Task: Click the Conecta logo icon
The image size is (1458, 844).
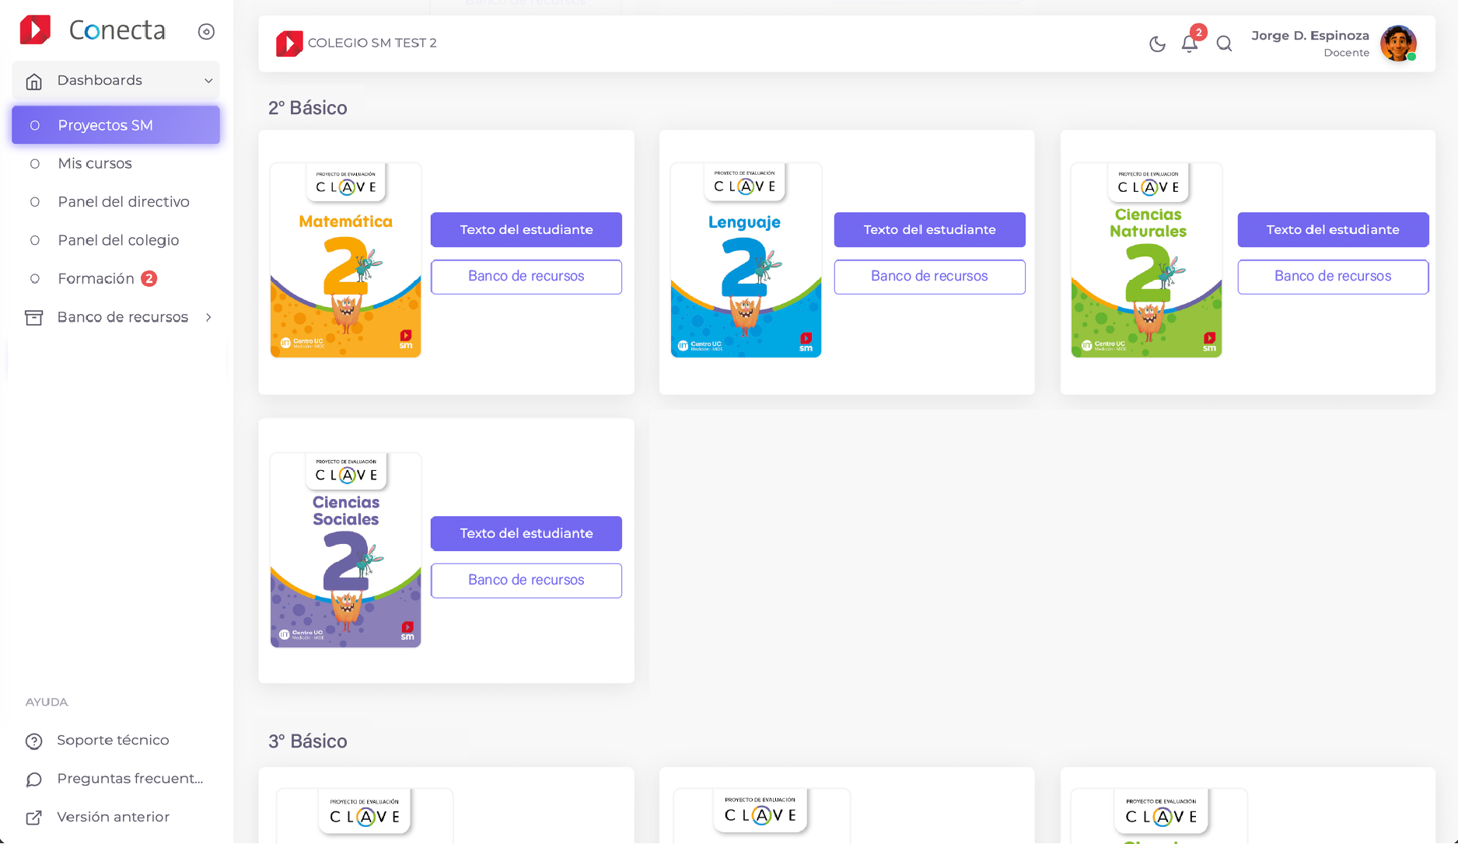Action: (x=35, y=30)
